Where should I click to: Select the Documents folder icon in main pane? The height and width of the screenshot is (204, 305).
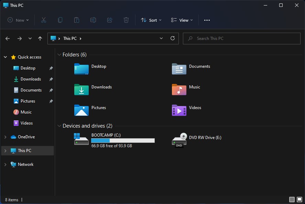tap(179, 69)
